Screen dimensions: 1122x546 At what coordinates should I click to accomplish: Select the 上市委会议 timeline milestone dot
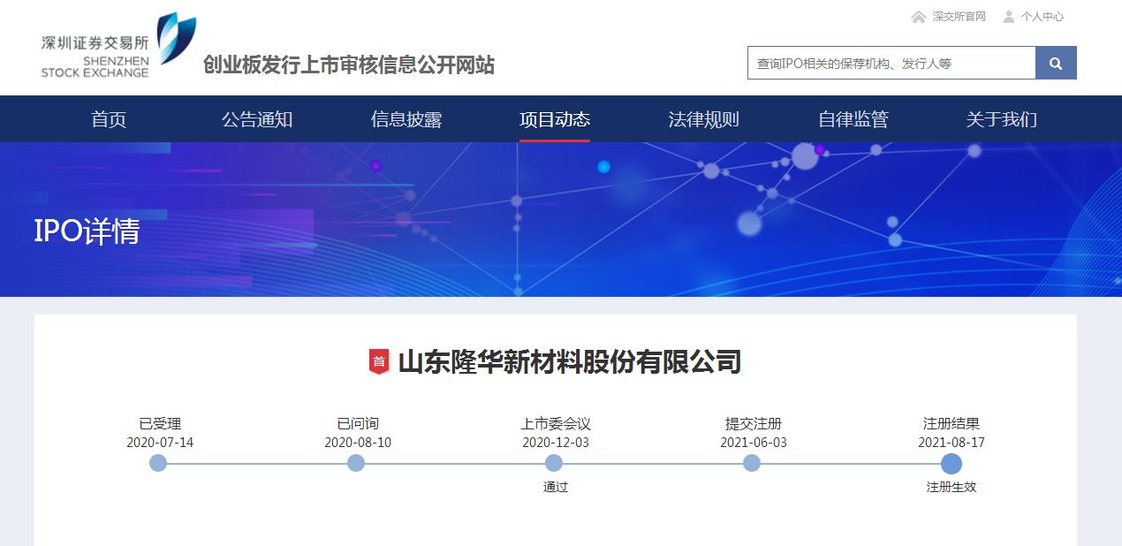click(x=554, y=461)
